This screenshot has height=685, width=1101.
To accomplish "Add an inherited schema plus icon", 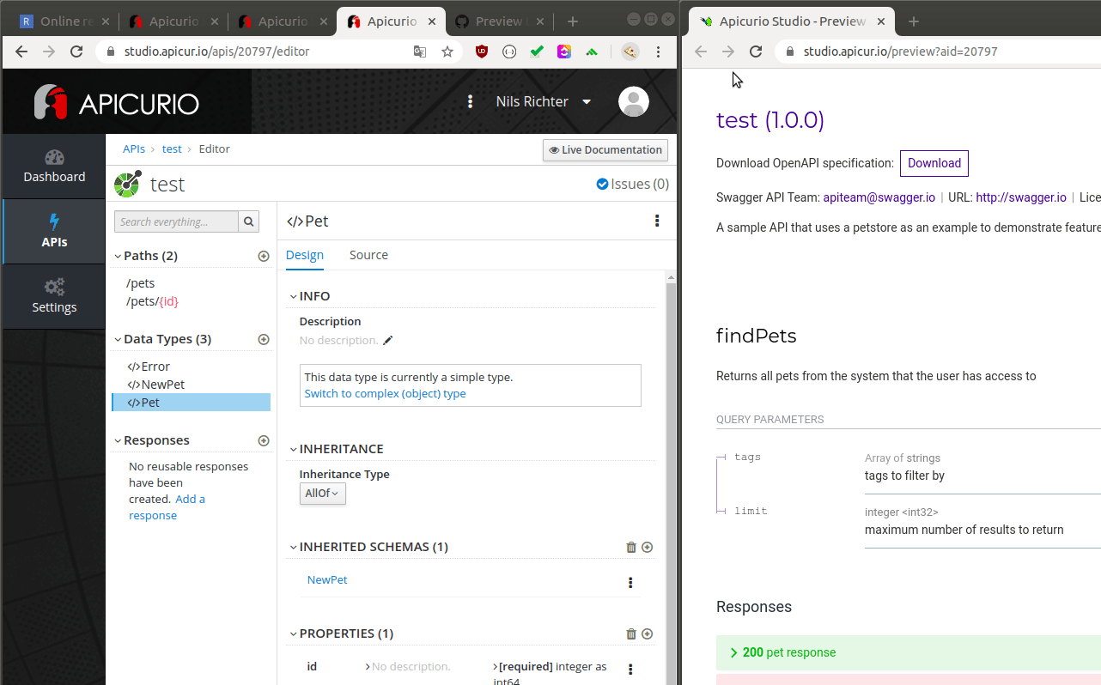I will click(648, 547).
